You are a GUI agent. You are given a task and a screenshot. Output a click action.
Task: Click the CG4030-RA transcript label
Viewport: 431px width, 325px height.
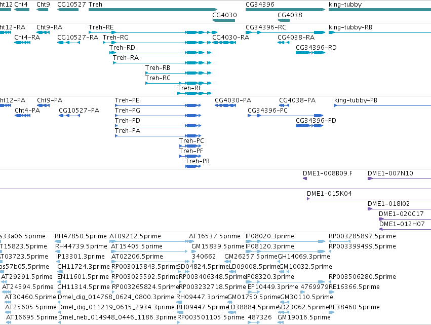point(230,38)
